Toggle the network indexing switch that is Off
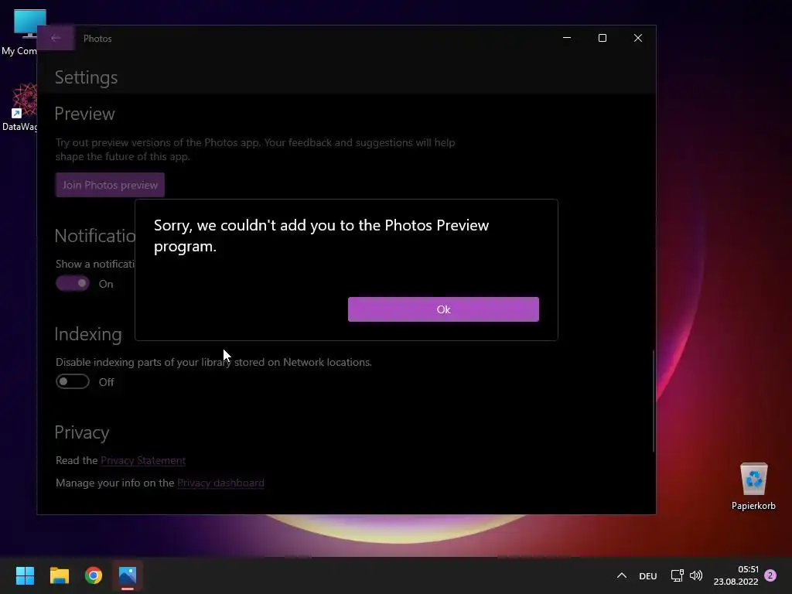Viewport: 792px width, 594px height. (72, 381)
